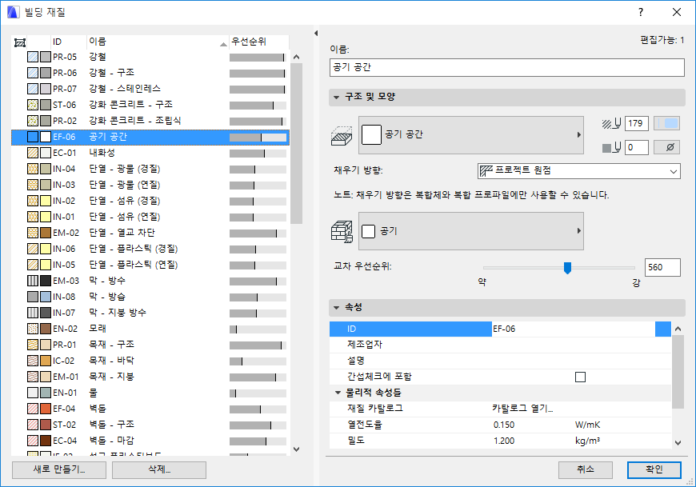Click the cut fill structure icon
696x487 pixels.
[x=342, y=135]
